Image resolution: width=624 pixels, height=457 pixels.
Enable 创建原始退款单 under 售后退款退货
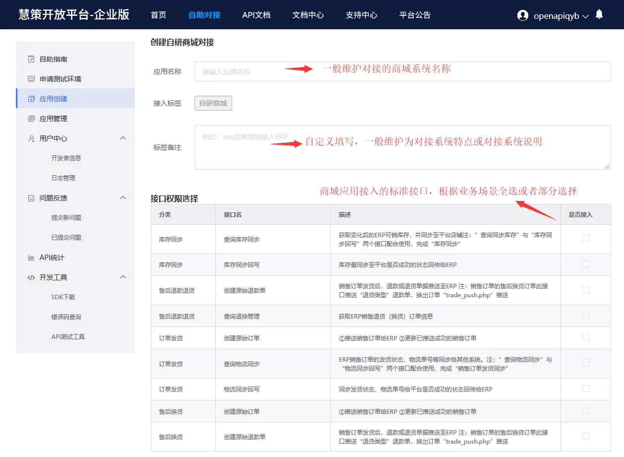tap(586, 289)
